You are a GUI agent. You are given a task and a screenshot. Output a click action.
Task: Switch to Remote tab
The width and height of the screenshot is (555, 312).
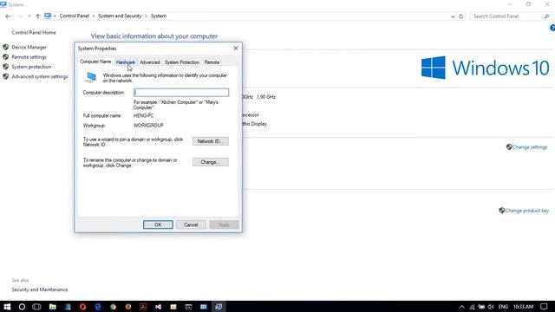coord(212,62)
